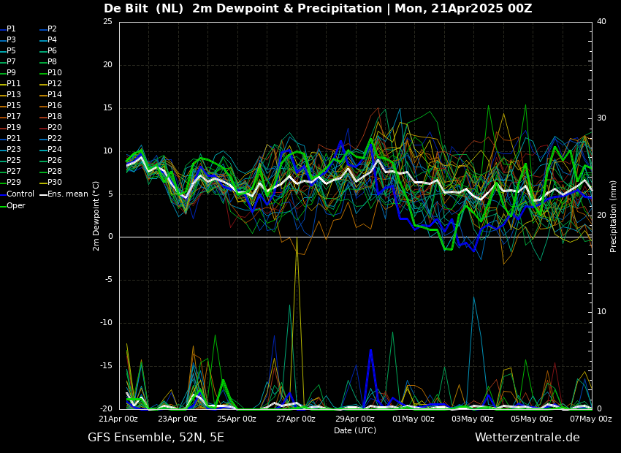Click the 5 dewpoint axis value
This screenshot has height=453, width=621.
tap(110, 194)
